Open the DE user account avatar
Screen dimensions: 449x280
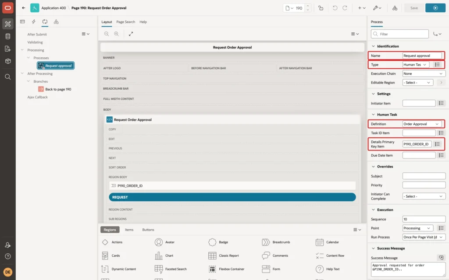(x=8, y=272)
